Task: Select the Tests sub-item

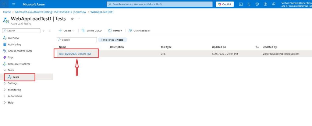Action: point(16,77)
